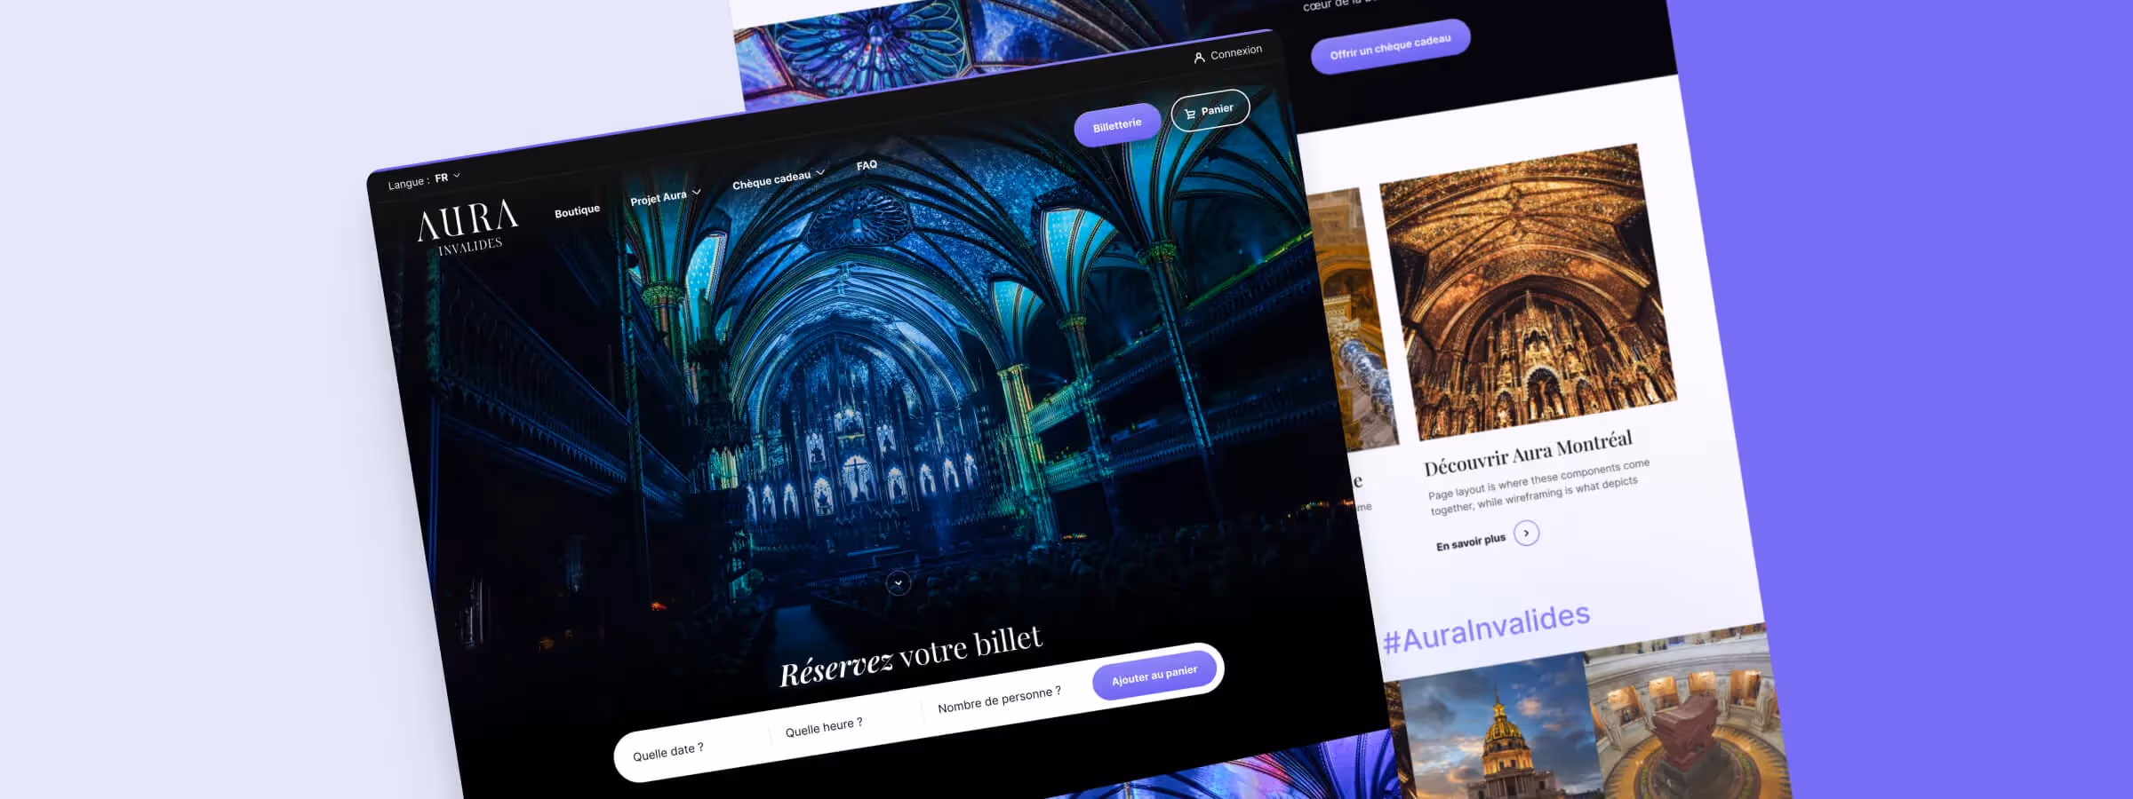Click the Connexion user icon
This screenshot has height=799, width=2133.
[x=1199, y=56]
